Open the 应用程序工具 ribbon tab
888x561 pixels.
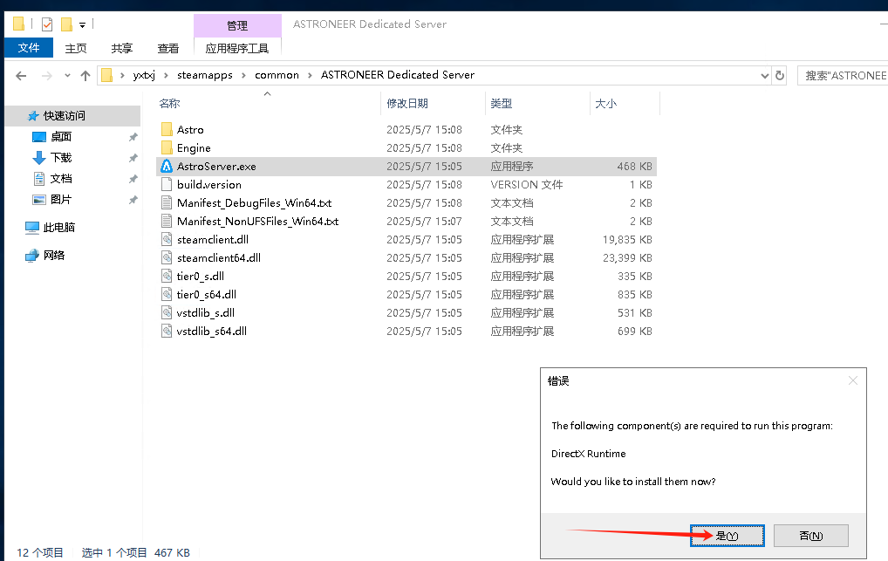point(237,48)
